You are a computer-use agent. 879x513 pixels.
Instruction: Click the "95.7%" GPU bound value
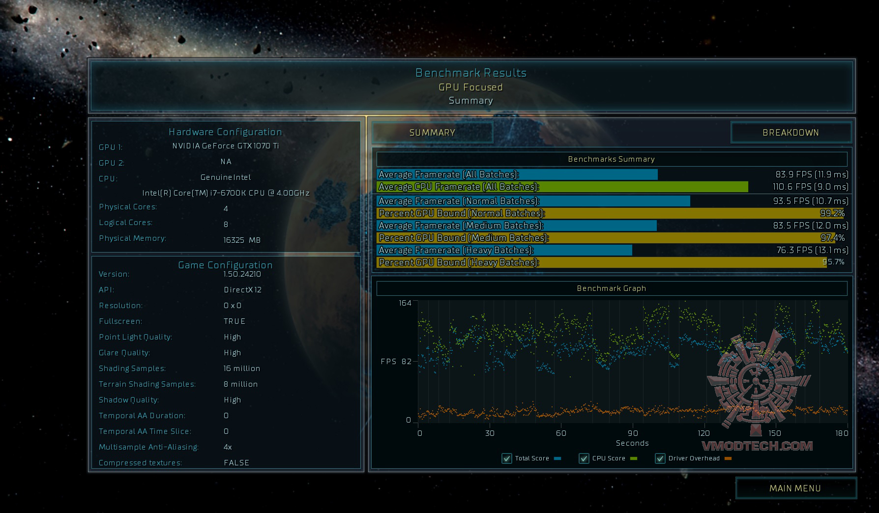coord(834,262)
